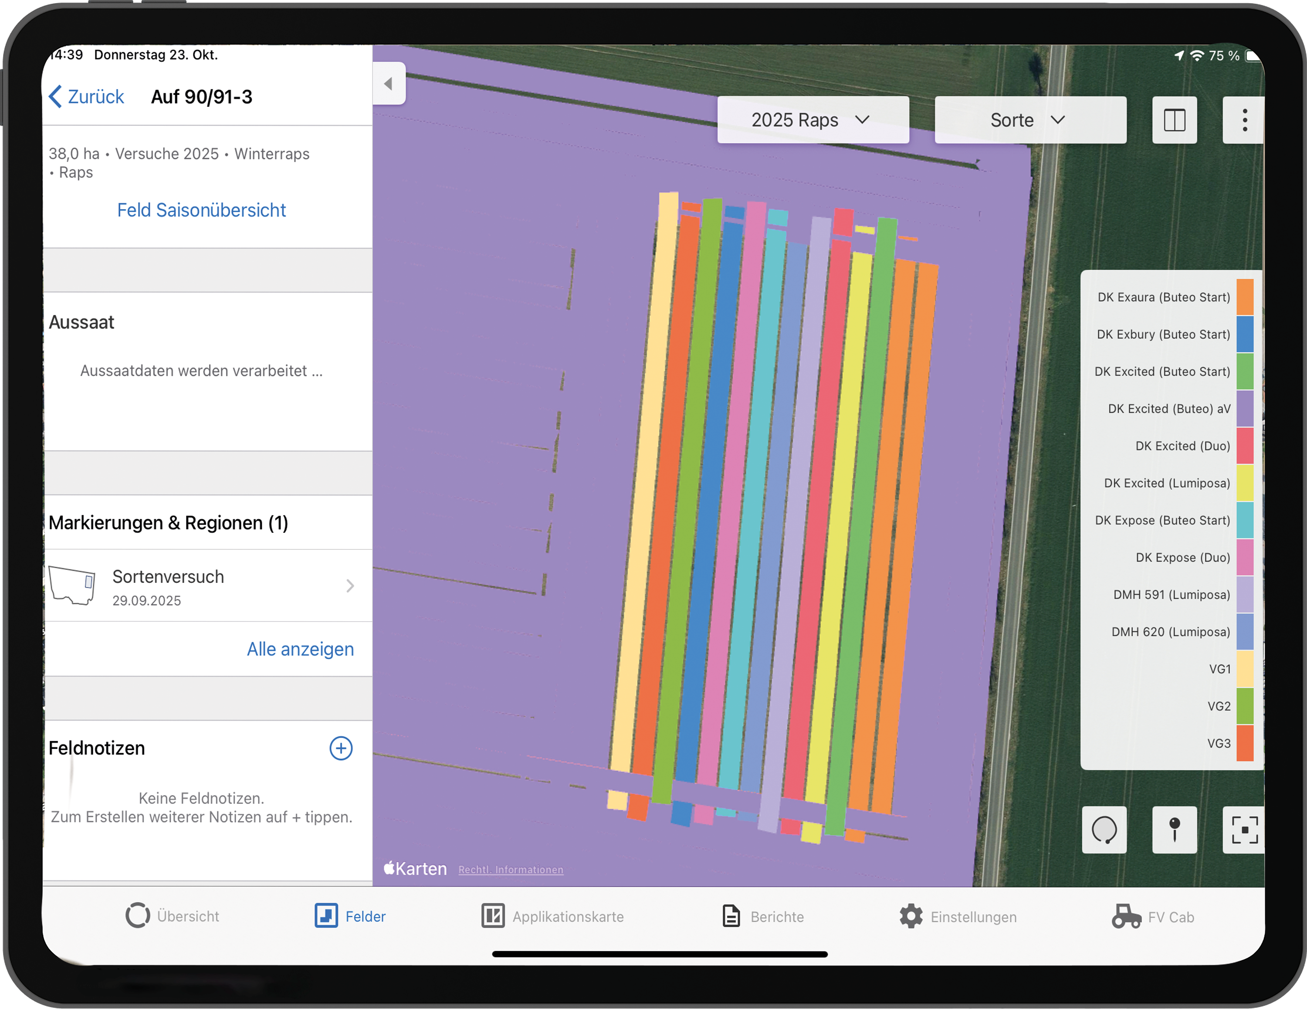Select DK Excited (Duo) red swatch

pos(1245,445)
